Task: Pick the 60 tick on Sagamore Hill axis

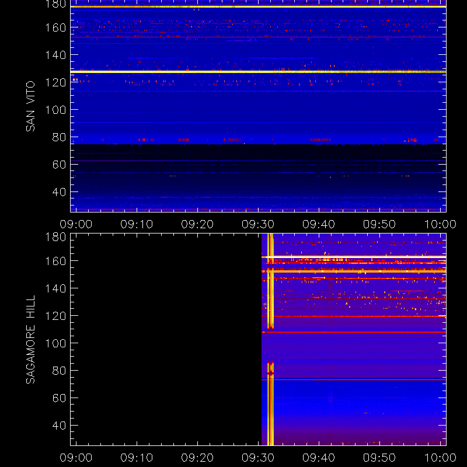Action: (59, 398)
